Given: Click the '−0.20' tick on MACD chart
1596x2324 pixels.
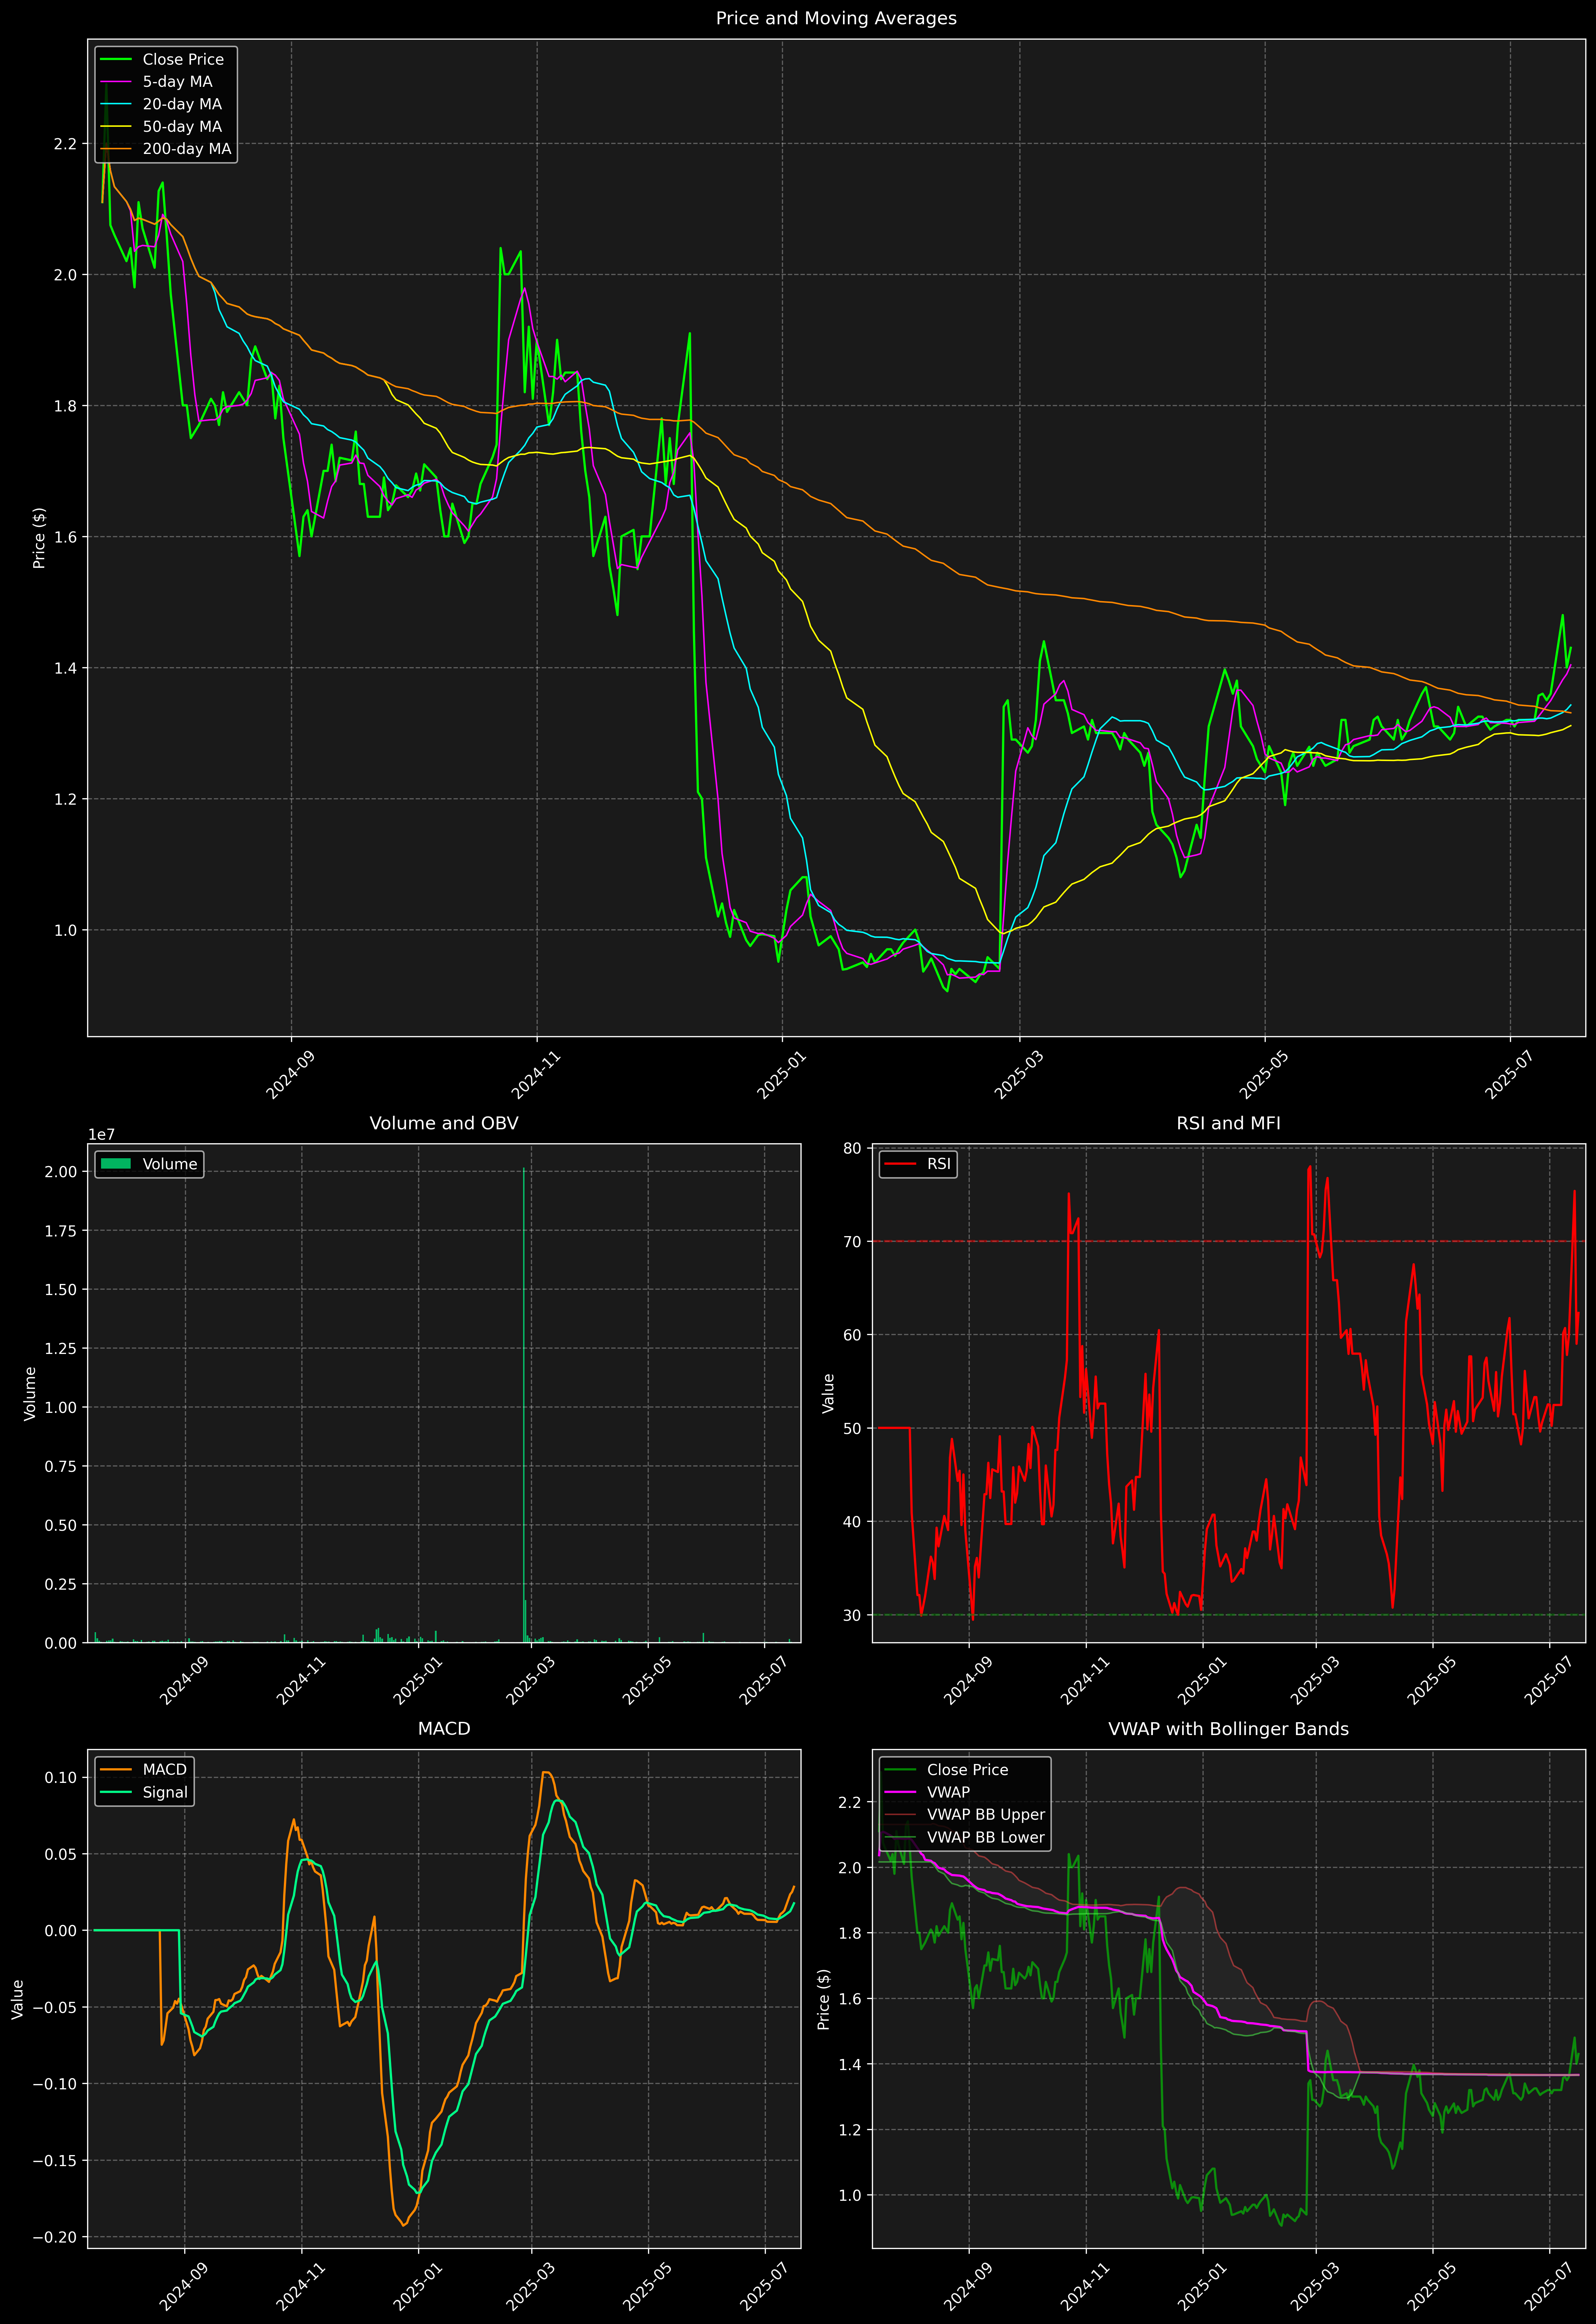Looking at the screenshot, I should click(54, 2237).
